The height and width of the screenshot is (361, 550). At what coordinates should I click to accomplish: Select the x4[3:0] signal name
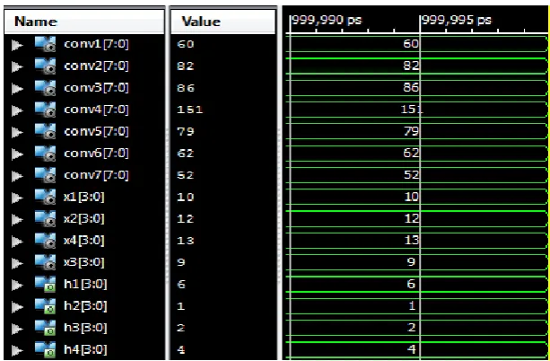[x=83, y=241]
